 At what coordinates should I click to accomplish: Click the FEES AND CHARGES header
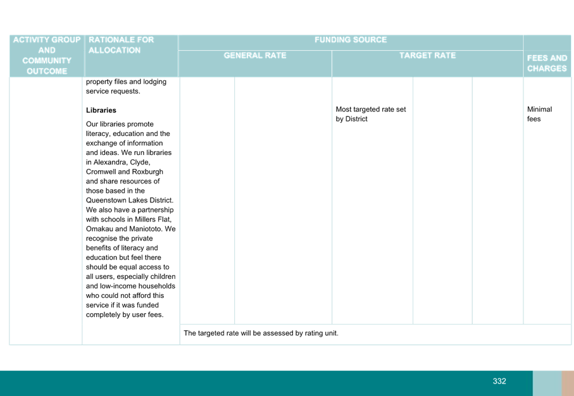tap(547, 63)
